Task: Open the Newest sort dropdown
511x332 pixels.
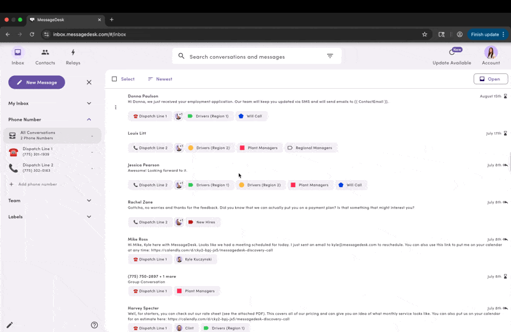Action: click(160, 79)
